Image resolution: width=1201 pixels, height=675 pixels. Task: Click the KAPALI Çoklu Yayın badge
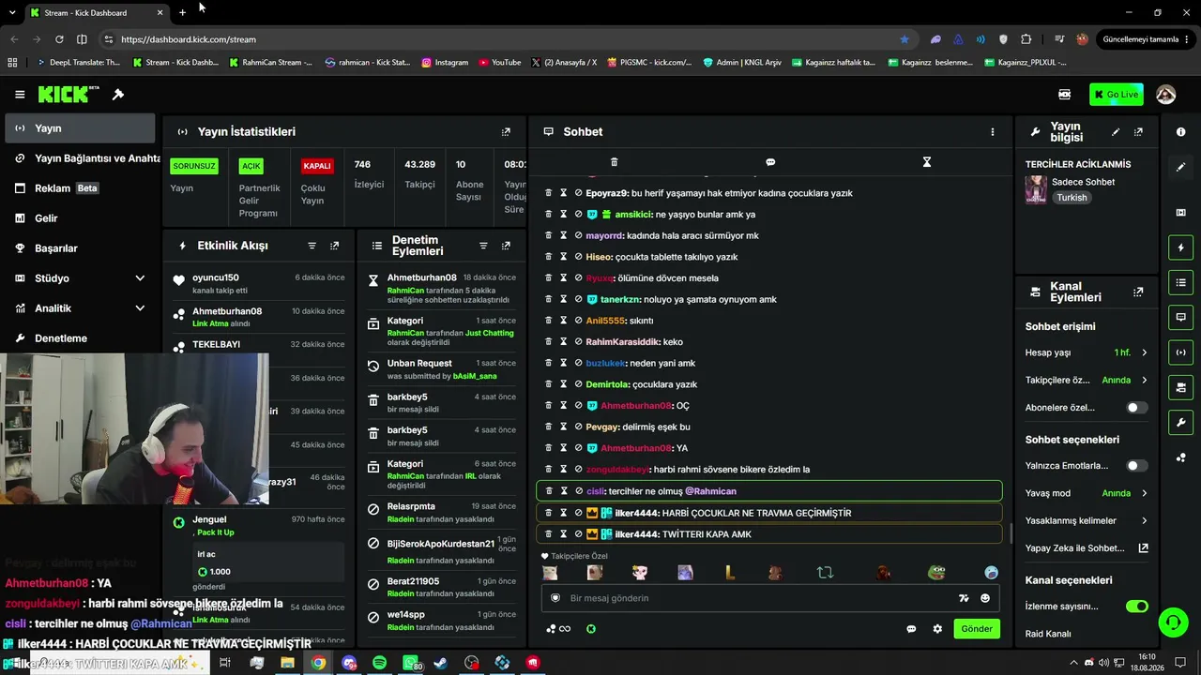pos(317,166)
